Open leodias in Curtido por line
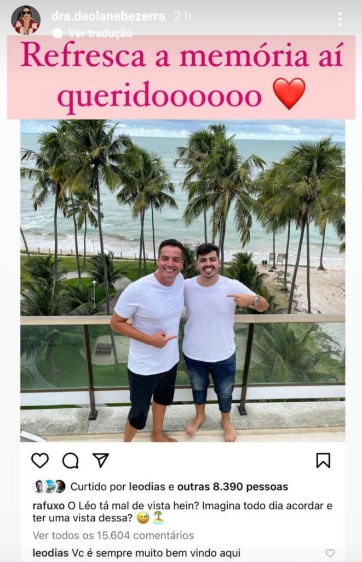Screen dimensions: 362x562 click(x=147, y=487)
